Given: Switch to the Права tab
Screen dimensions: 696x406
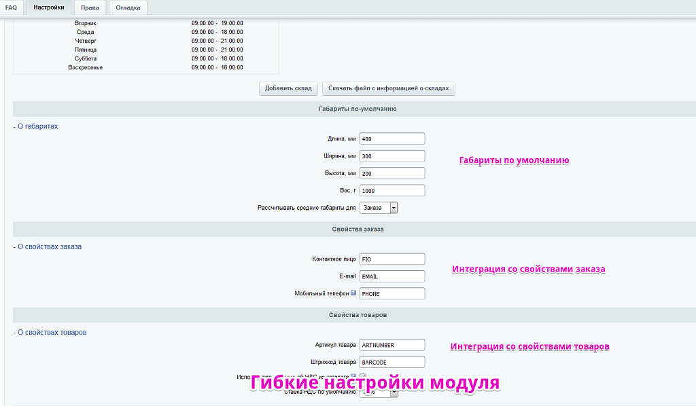Looking at the screenshot, I should 89,7.
